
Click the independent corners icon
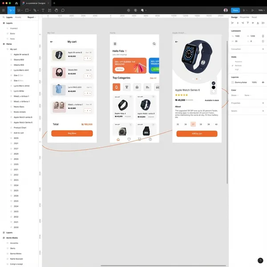pyautogui.click(x=263, y=41)
